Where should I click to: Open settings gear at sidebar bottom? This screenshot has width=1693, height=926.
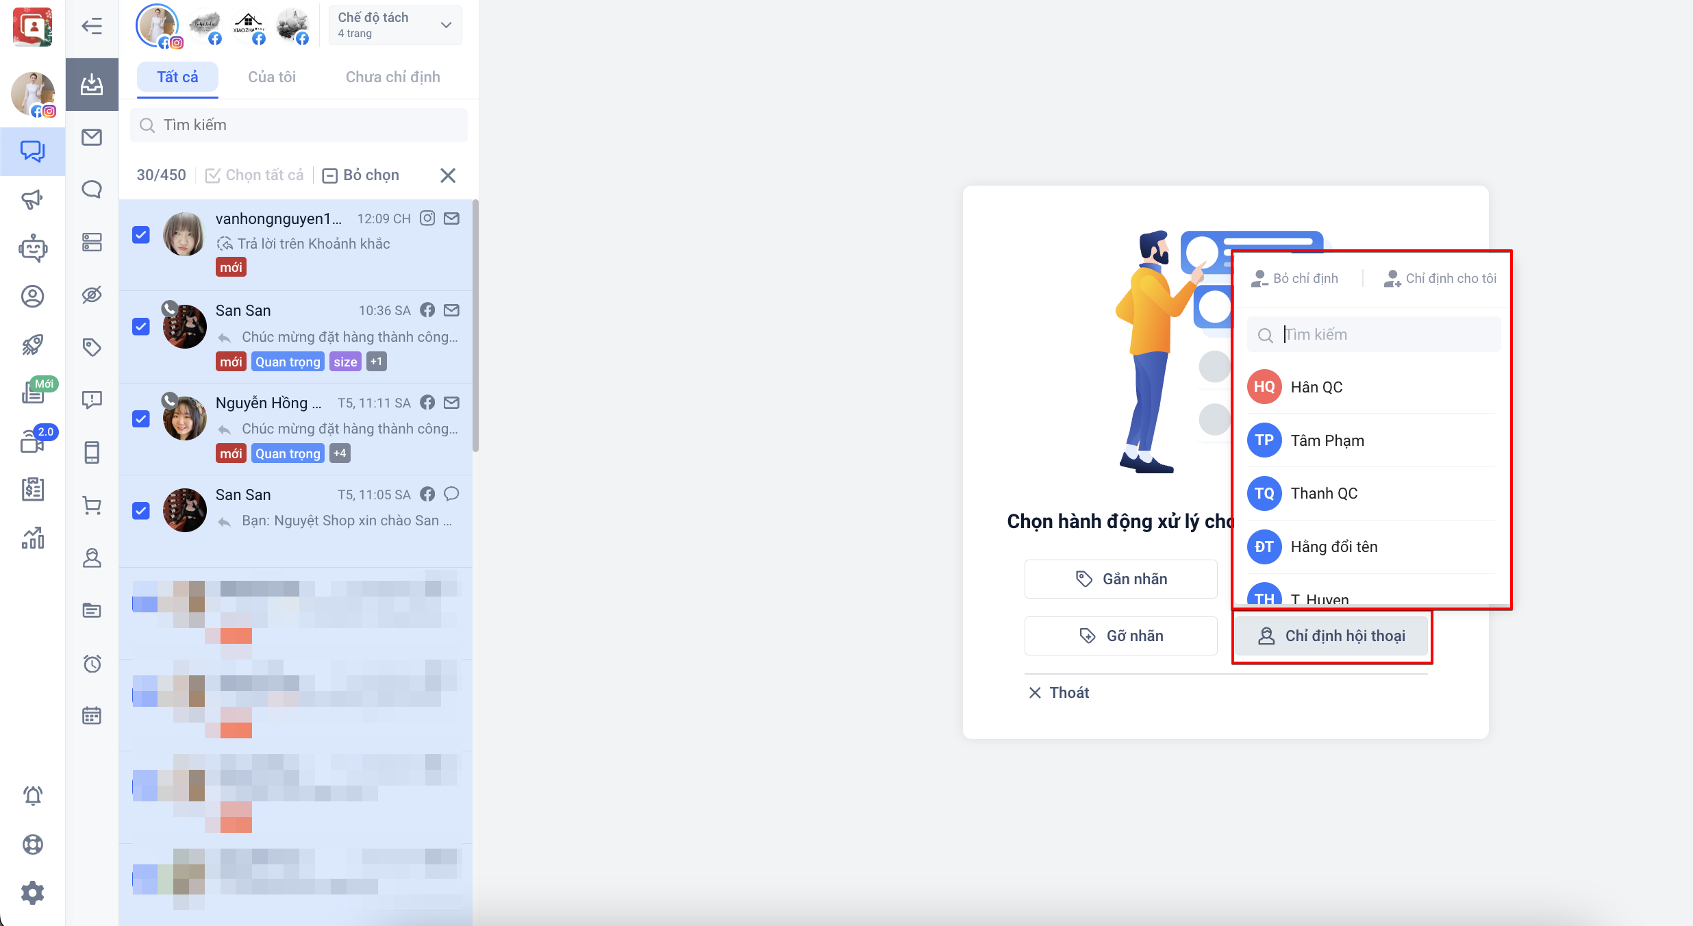[x=32, y=892]
